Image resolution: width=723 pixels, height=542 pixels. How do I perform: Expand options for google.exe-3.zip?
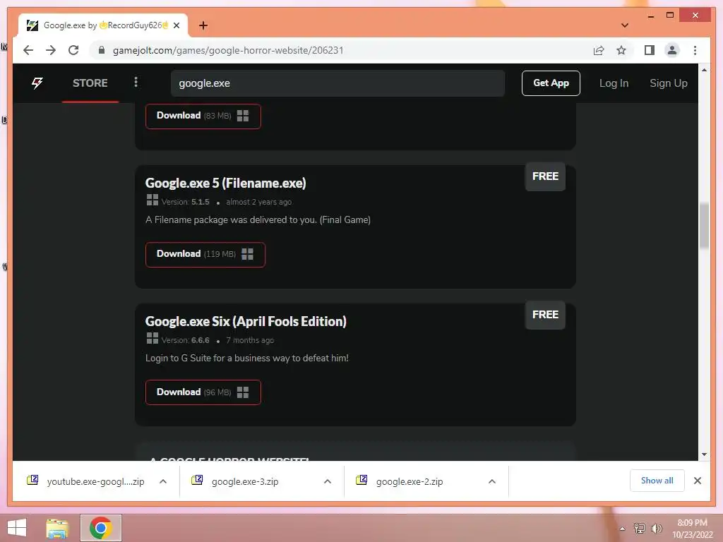pos(328,481)
